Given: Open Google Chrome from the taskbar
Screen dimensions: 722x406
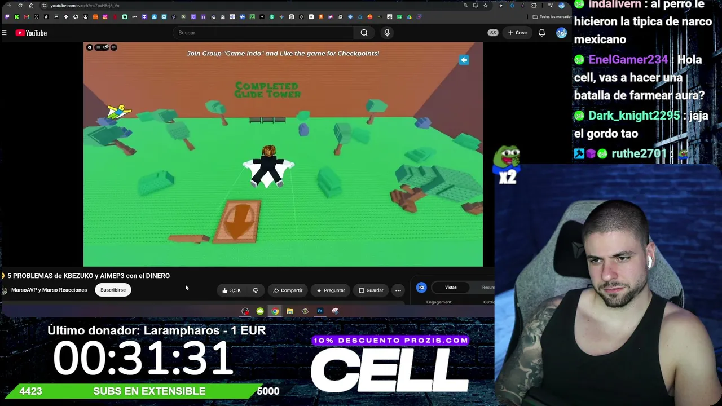Looking at the screenshot, I should (275, 311).
